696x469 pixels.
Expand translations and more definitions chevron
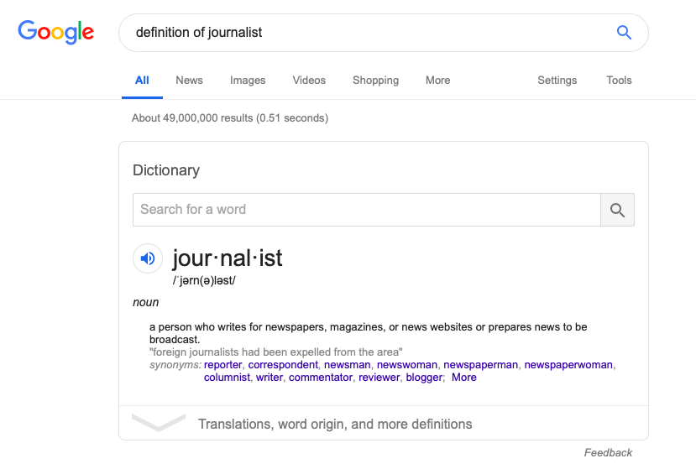tap(159, 422)
